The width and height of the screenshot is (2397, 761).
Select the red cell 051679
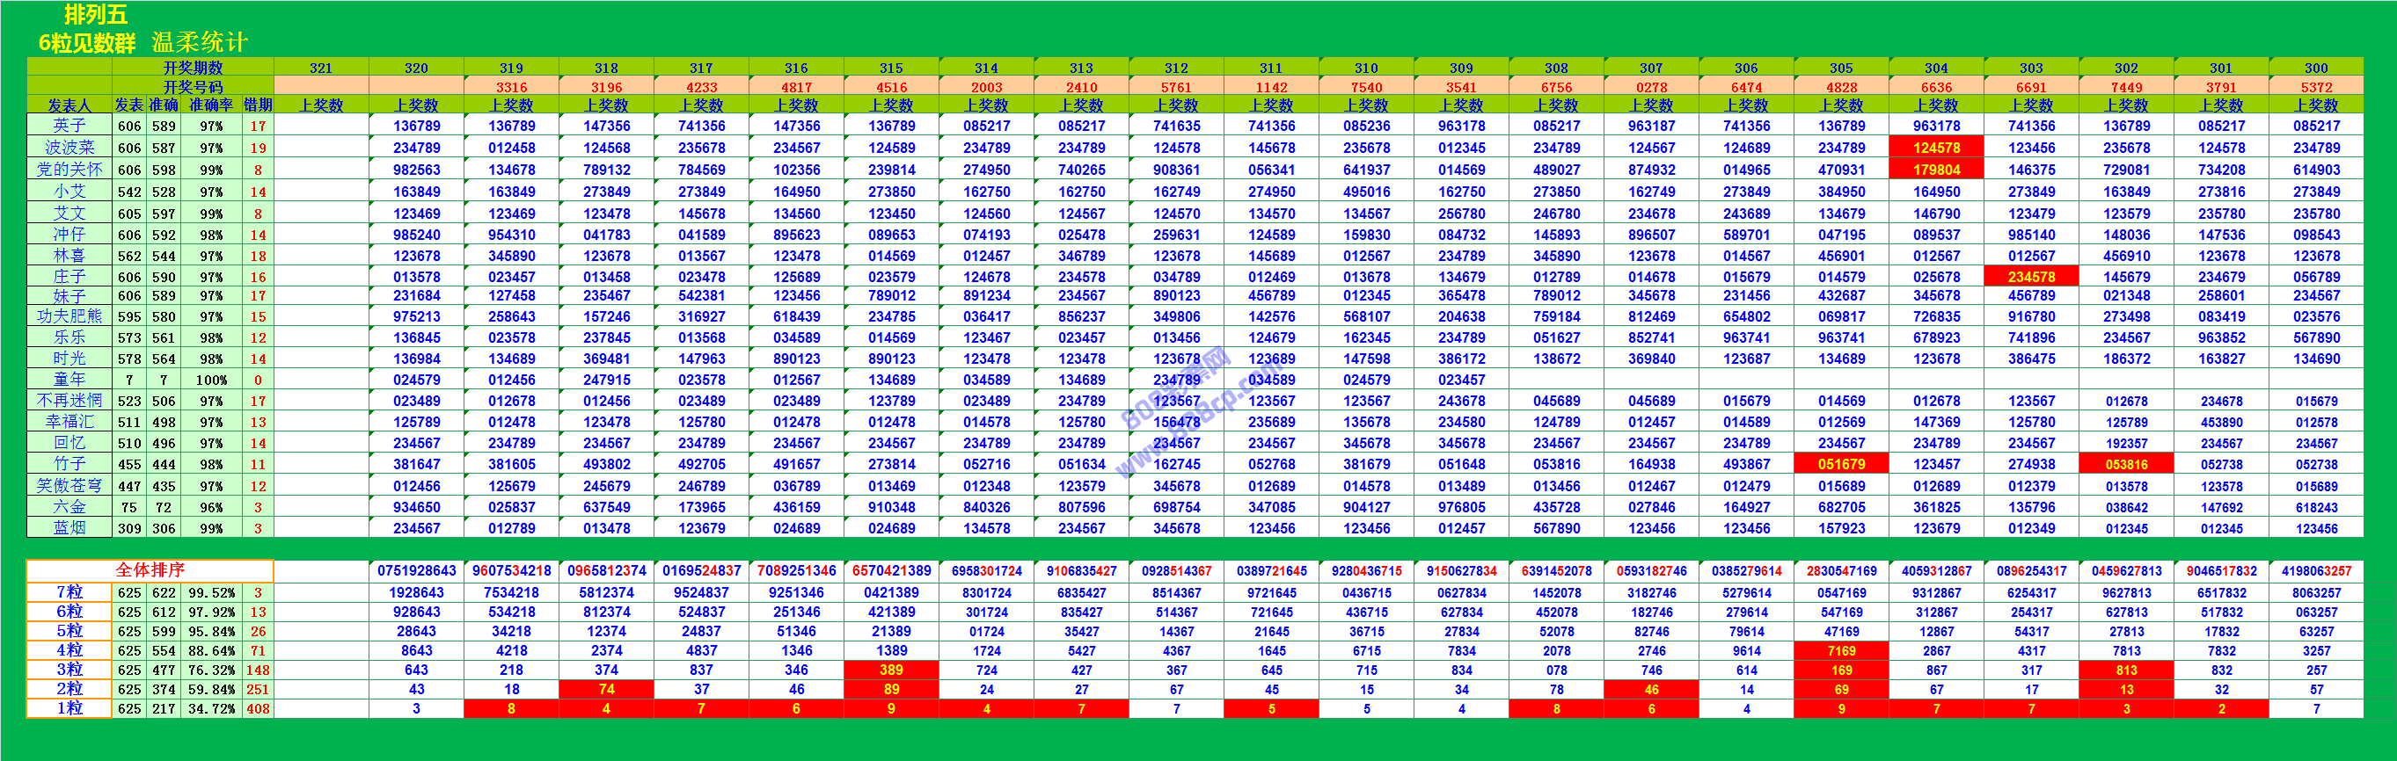[1841, 465]
